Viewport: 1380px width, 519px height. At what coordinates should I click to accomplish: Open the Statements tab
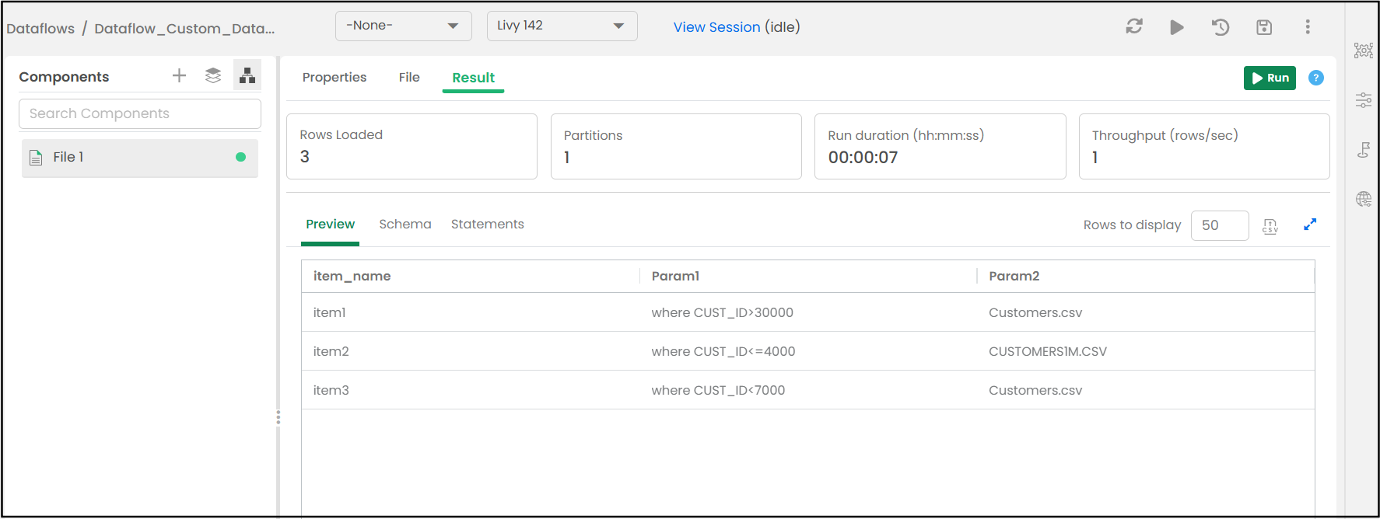pyautogui.click(x=488, y=224)
